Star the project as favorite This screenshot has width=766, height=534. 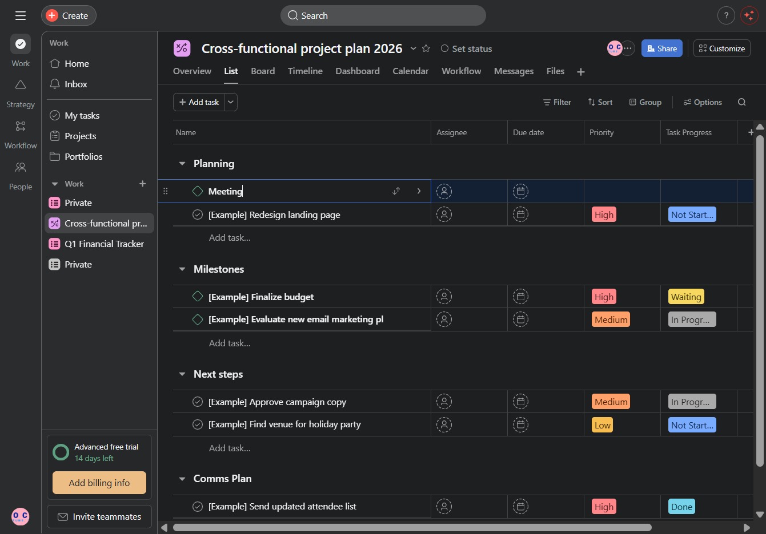pos(426,48)
